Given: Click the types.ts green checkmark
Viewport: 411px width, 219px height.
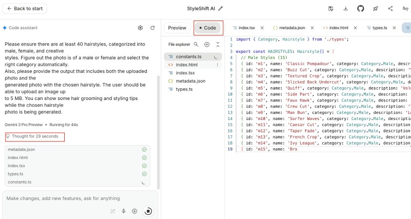Looking at the screenshot, I should point(144,174).
